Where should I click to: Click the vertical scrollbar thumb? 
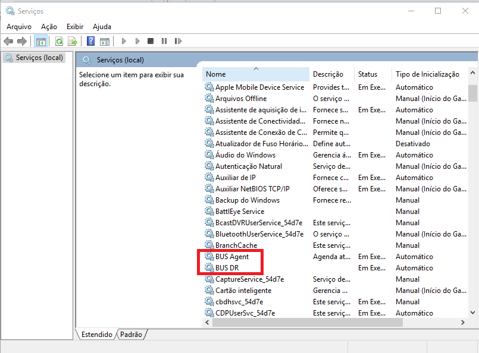tap(472, 93)
